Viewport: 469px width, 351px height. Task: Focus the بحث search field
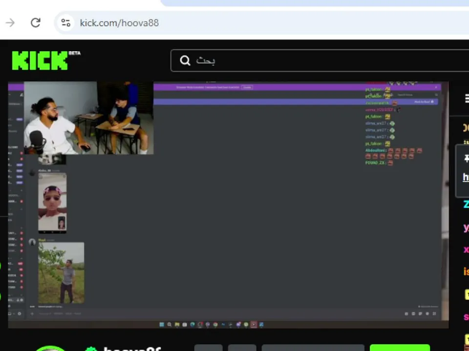coord(320,60)
